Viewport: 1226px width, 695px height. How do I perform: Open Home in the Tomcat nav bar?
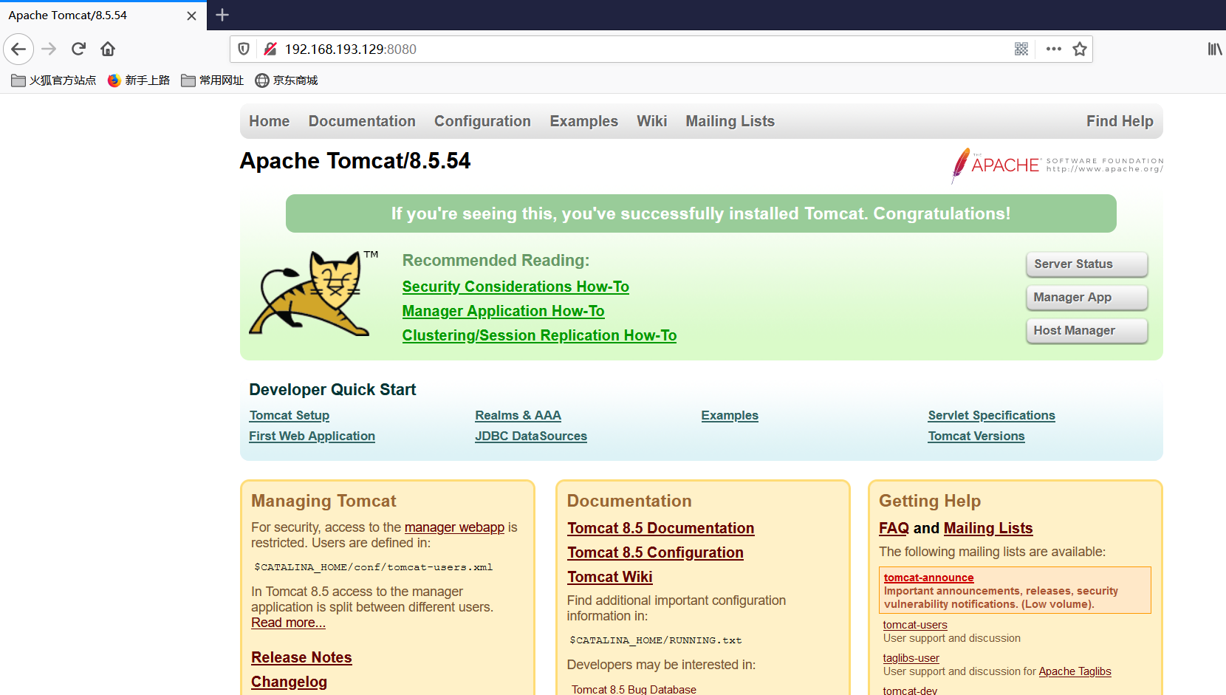[x=270, y=121]
